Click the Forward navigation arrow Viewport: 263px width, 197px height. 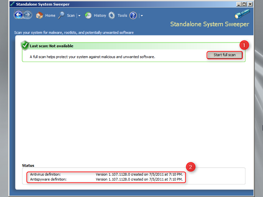[28, 15]
